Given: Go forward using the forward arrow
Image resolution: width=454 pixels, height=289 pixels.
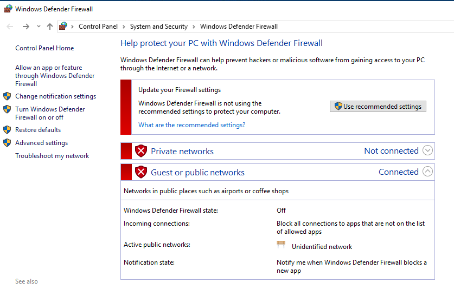Looking at the screenshot, I should pos(26,27).
